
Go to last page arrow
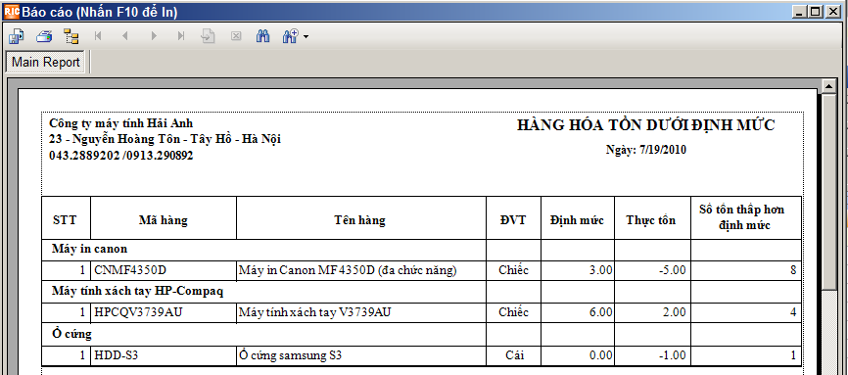pyautogui.click(x=181, y=36)
